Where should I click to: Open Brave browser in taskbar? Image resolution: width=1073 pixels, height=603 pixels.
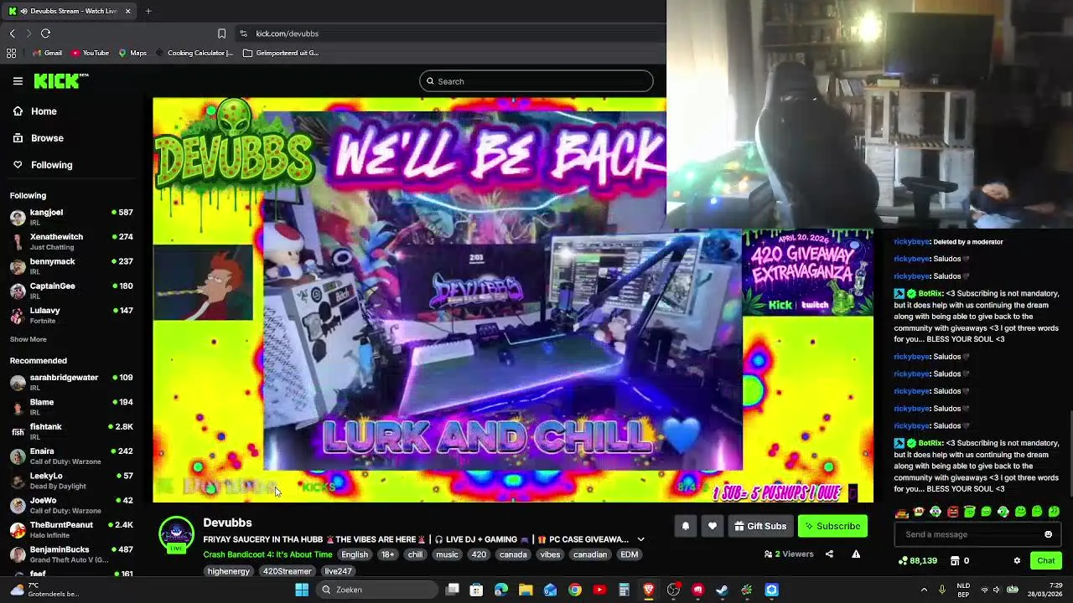(x=648, y=590)
